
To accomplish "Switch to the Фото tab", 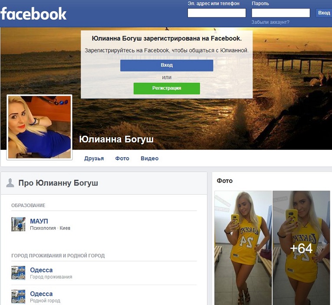I will coord(122,158).
